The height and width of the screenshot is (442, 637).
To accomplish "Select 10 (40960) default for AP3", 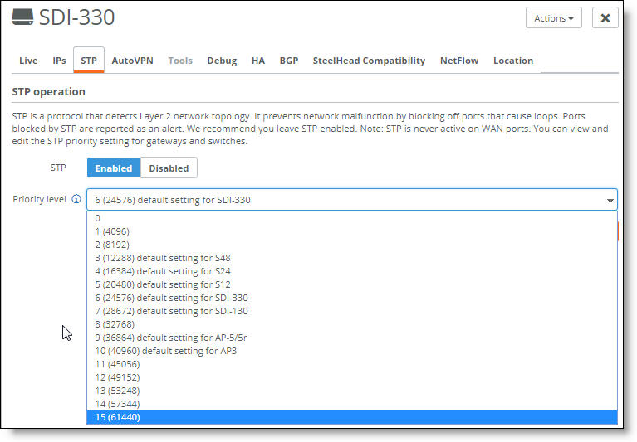I will tap(352, 351).
